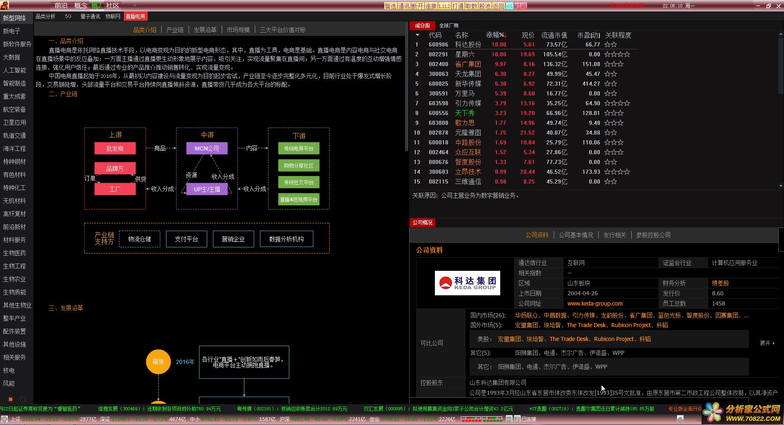784x425 pixels.
Task: Jump to the 产业链 section link
Action: point(175,30)
